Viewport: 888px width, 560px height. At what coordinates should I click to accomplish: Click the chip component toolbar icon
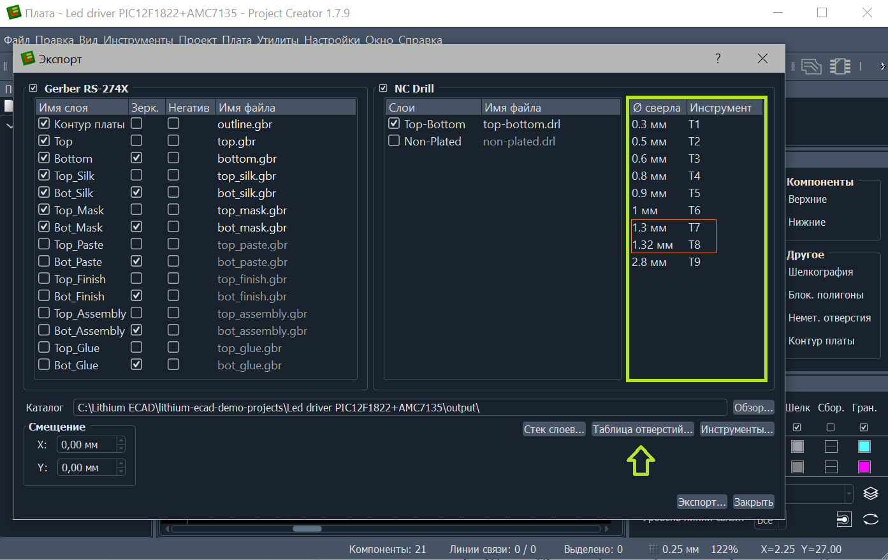[x=840, y=66]
